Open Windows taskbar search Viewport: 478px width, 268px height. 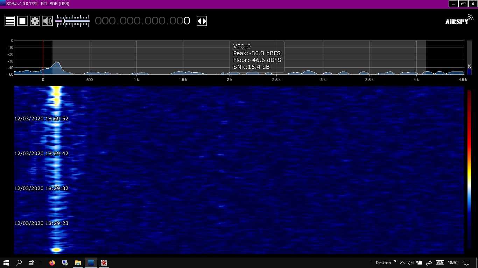tap(19, 263)
